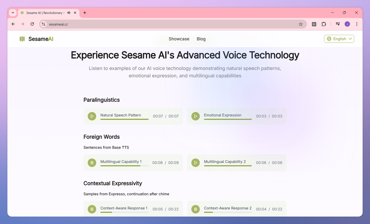Pause the Context-Aware Response 1 sample
This screenshot has width=370, height=224.
(92, 209)
